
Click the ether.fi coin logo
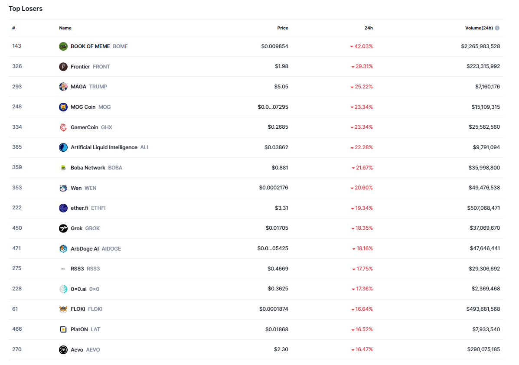(x=63, y=208)
